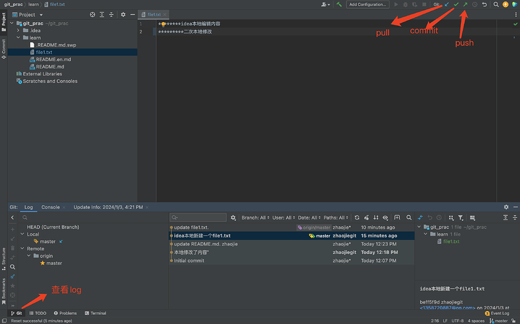Toggle the Structure sidebar tab
This screenshot has height=324, width=520.
pos(4,258)
